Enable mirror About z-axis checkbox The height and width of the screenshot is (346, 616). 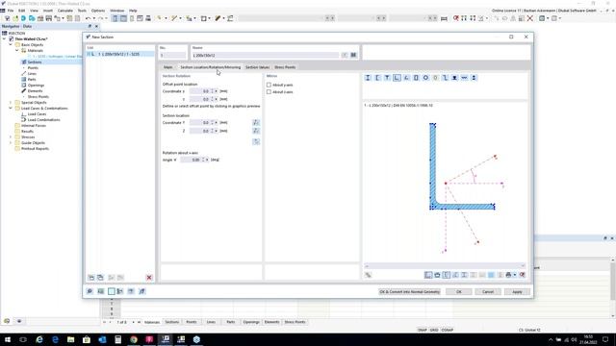pos(269,92)
